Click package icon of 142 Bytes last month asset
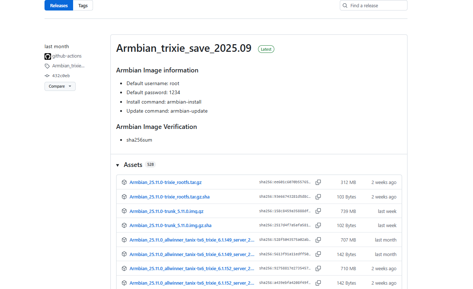The image size is (473, 289). point(124,254)
